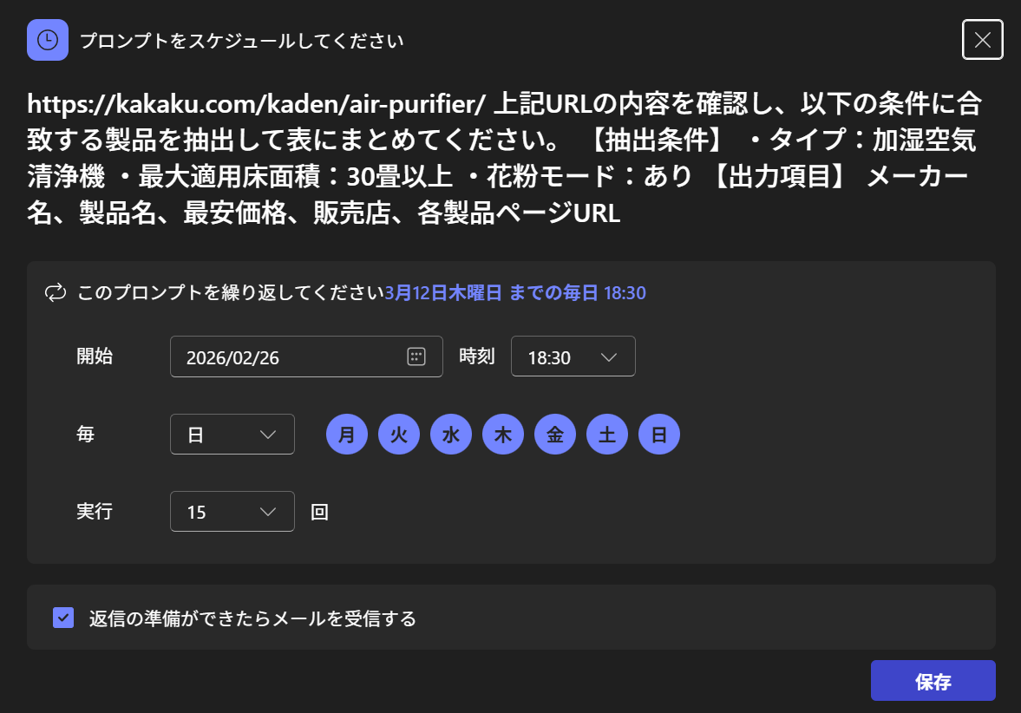Toggle Monday (月) day button
This screenshot has width=1021, height=713.
click(347, 435)
